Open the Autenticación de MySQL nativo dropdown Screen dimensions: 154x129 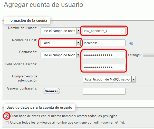pos(109,79)
